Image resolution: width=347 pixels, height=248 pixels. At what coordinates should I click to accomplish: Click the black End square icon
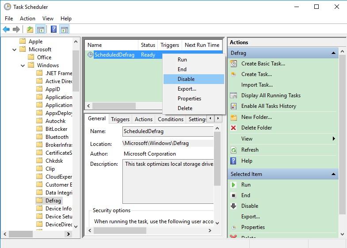[x=233, y=195]
